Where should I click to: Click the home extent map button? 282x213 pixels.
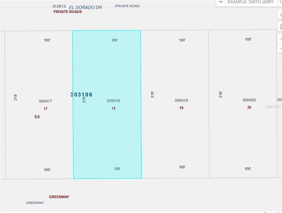(x=280, y=27)
